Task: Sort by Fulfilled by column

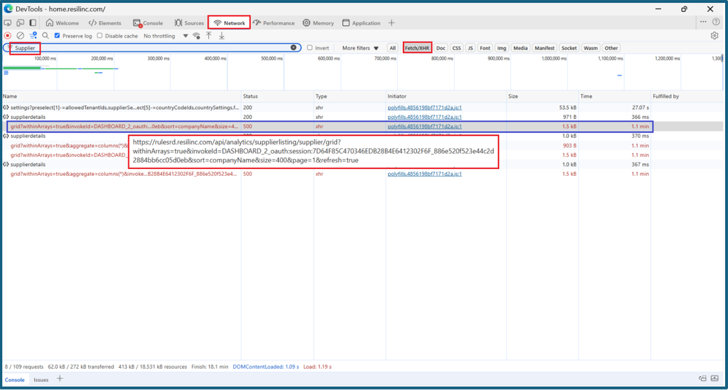Action: (687, 97)
